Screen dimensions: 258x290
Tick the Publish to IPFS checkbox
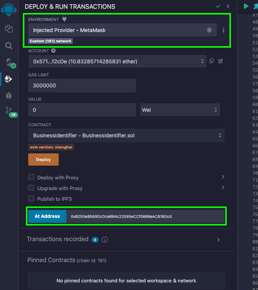pos(31,199)
